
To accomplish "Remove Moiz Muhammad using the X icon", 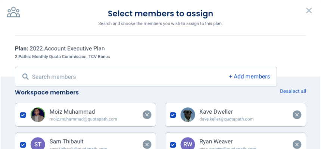I will (x=147, y=115).
